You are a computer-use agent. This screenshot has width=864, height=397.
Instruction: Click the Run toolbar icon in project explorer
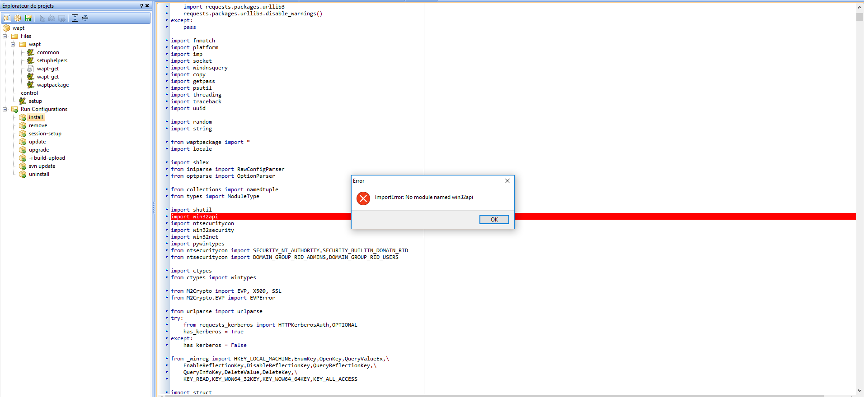(x=42, y=18)
